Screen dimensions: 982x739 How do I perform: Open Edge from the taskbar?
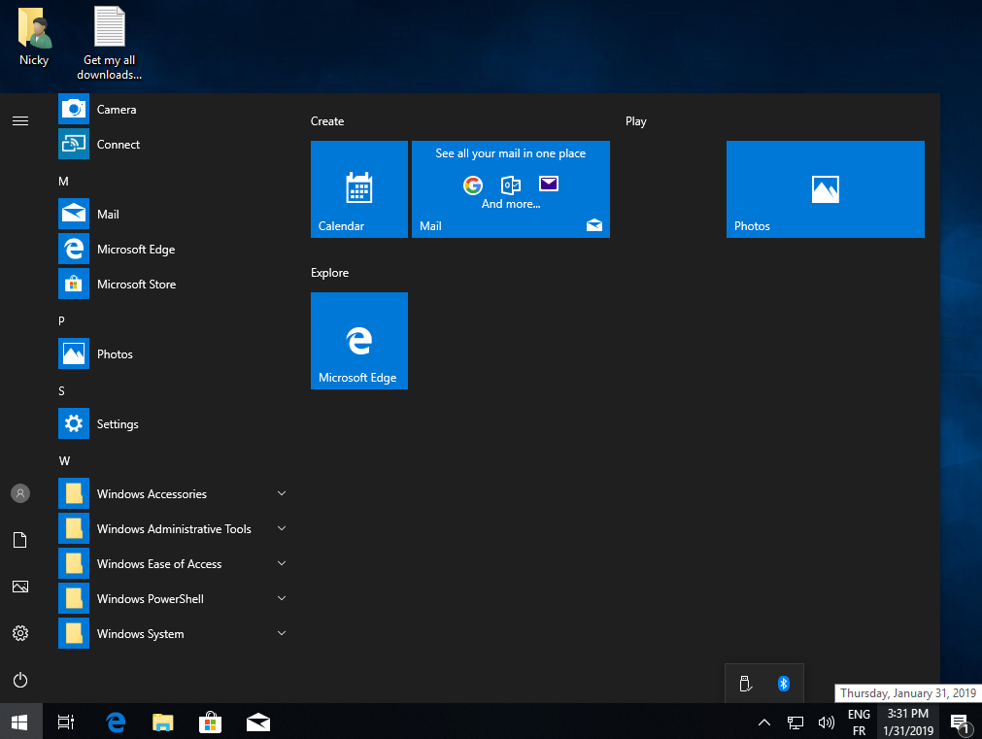point(116,722)
